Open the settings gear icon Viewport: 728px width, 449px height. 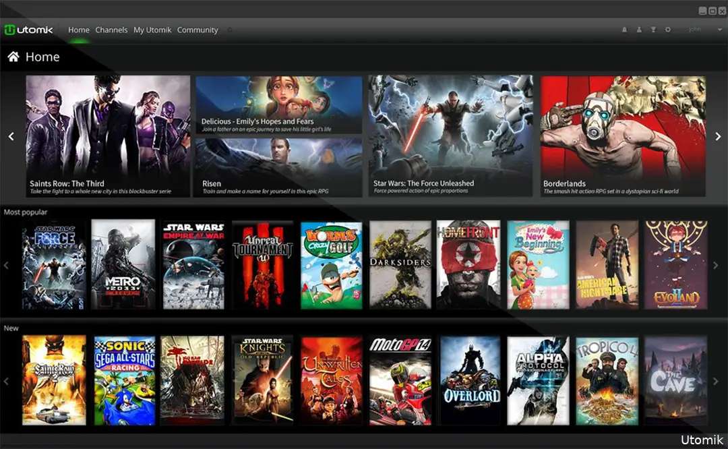click(x=667, y=30)
